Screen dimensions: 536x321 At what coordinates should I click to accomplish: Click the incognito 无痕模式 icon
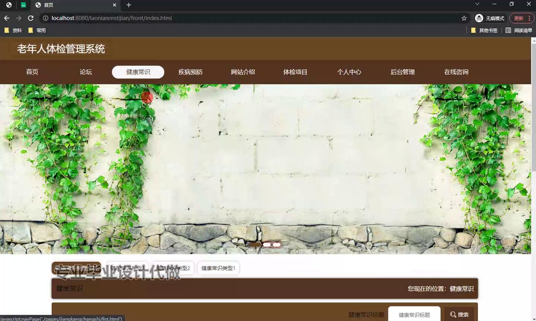[479, 18]
